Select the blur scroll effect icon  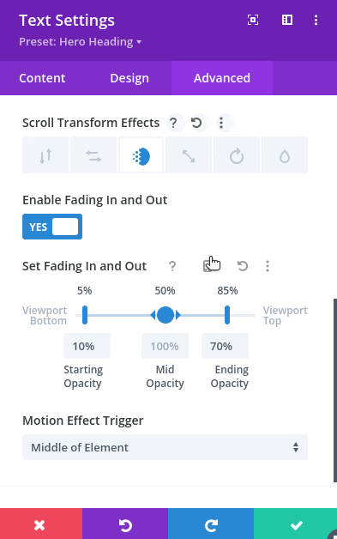[x=285, y=155]
